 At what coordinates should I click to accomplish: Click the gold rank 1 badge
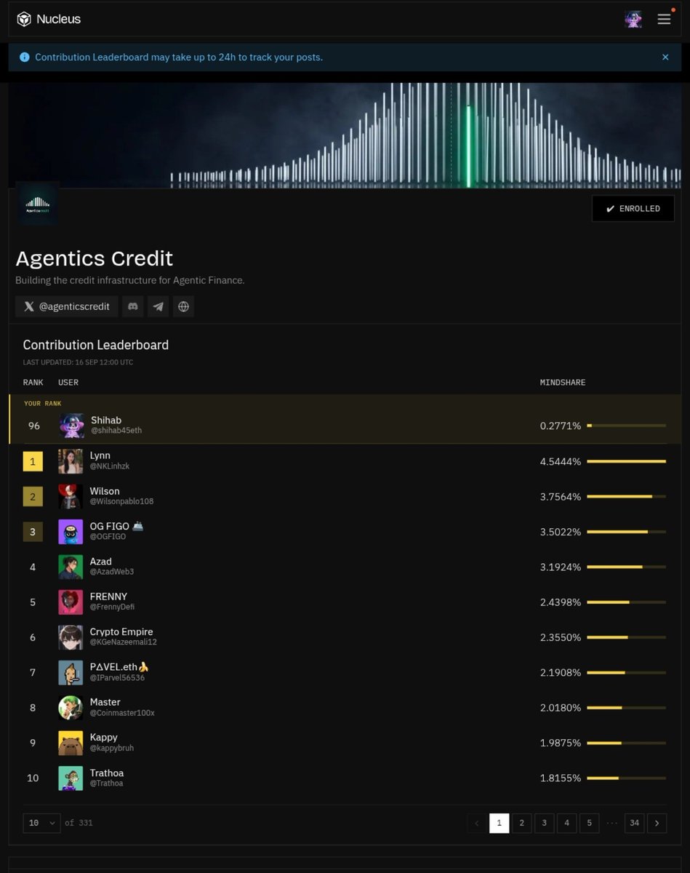coord(33,461)
